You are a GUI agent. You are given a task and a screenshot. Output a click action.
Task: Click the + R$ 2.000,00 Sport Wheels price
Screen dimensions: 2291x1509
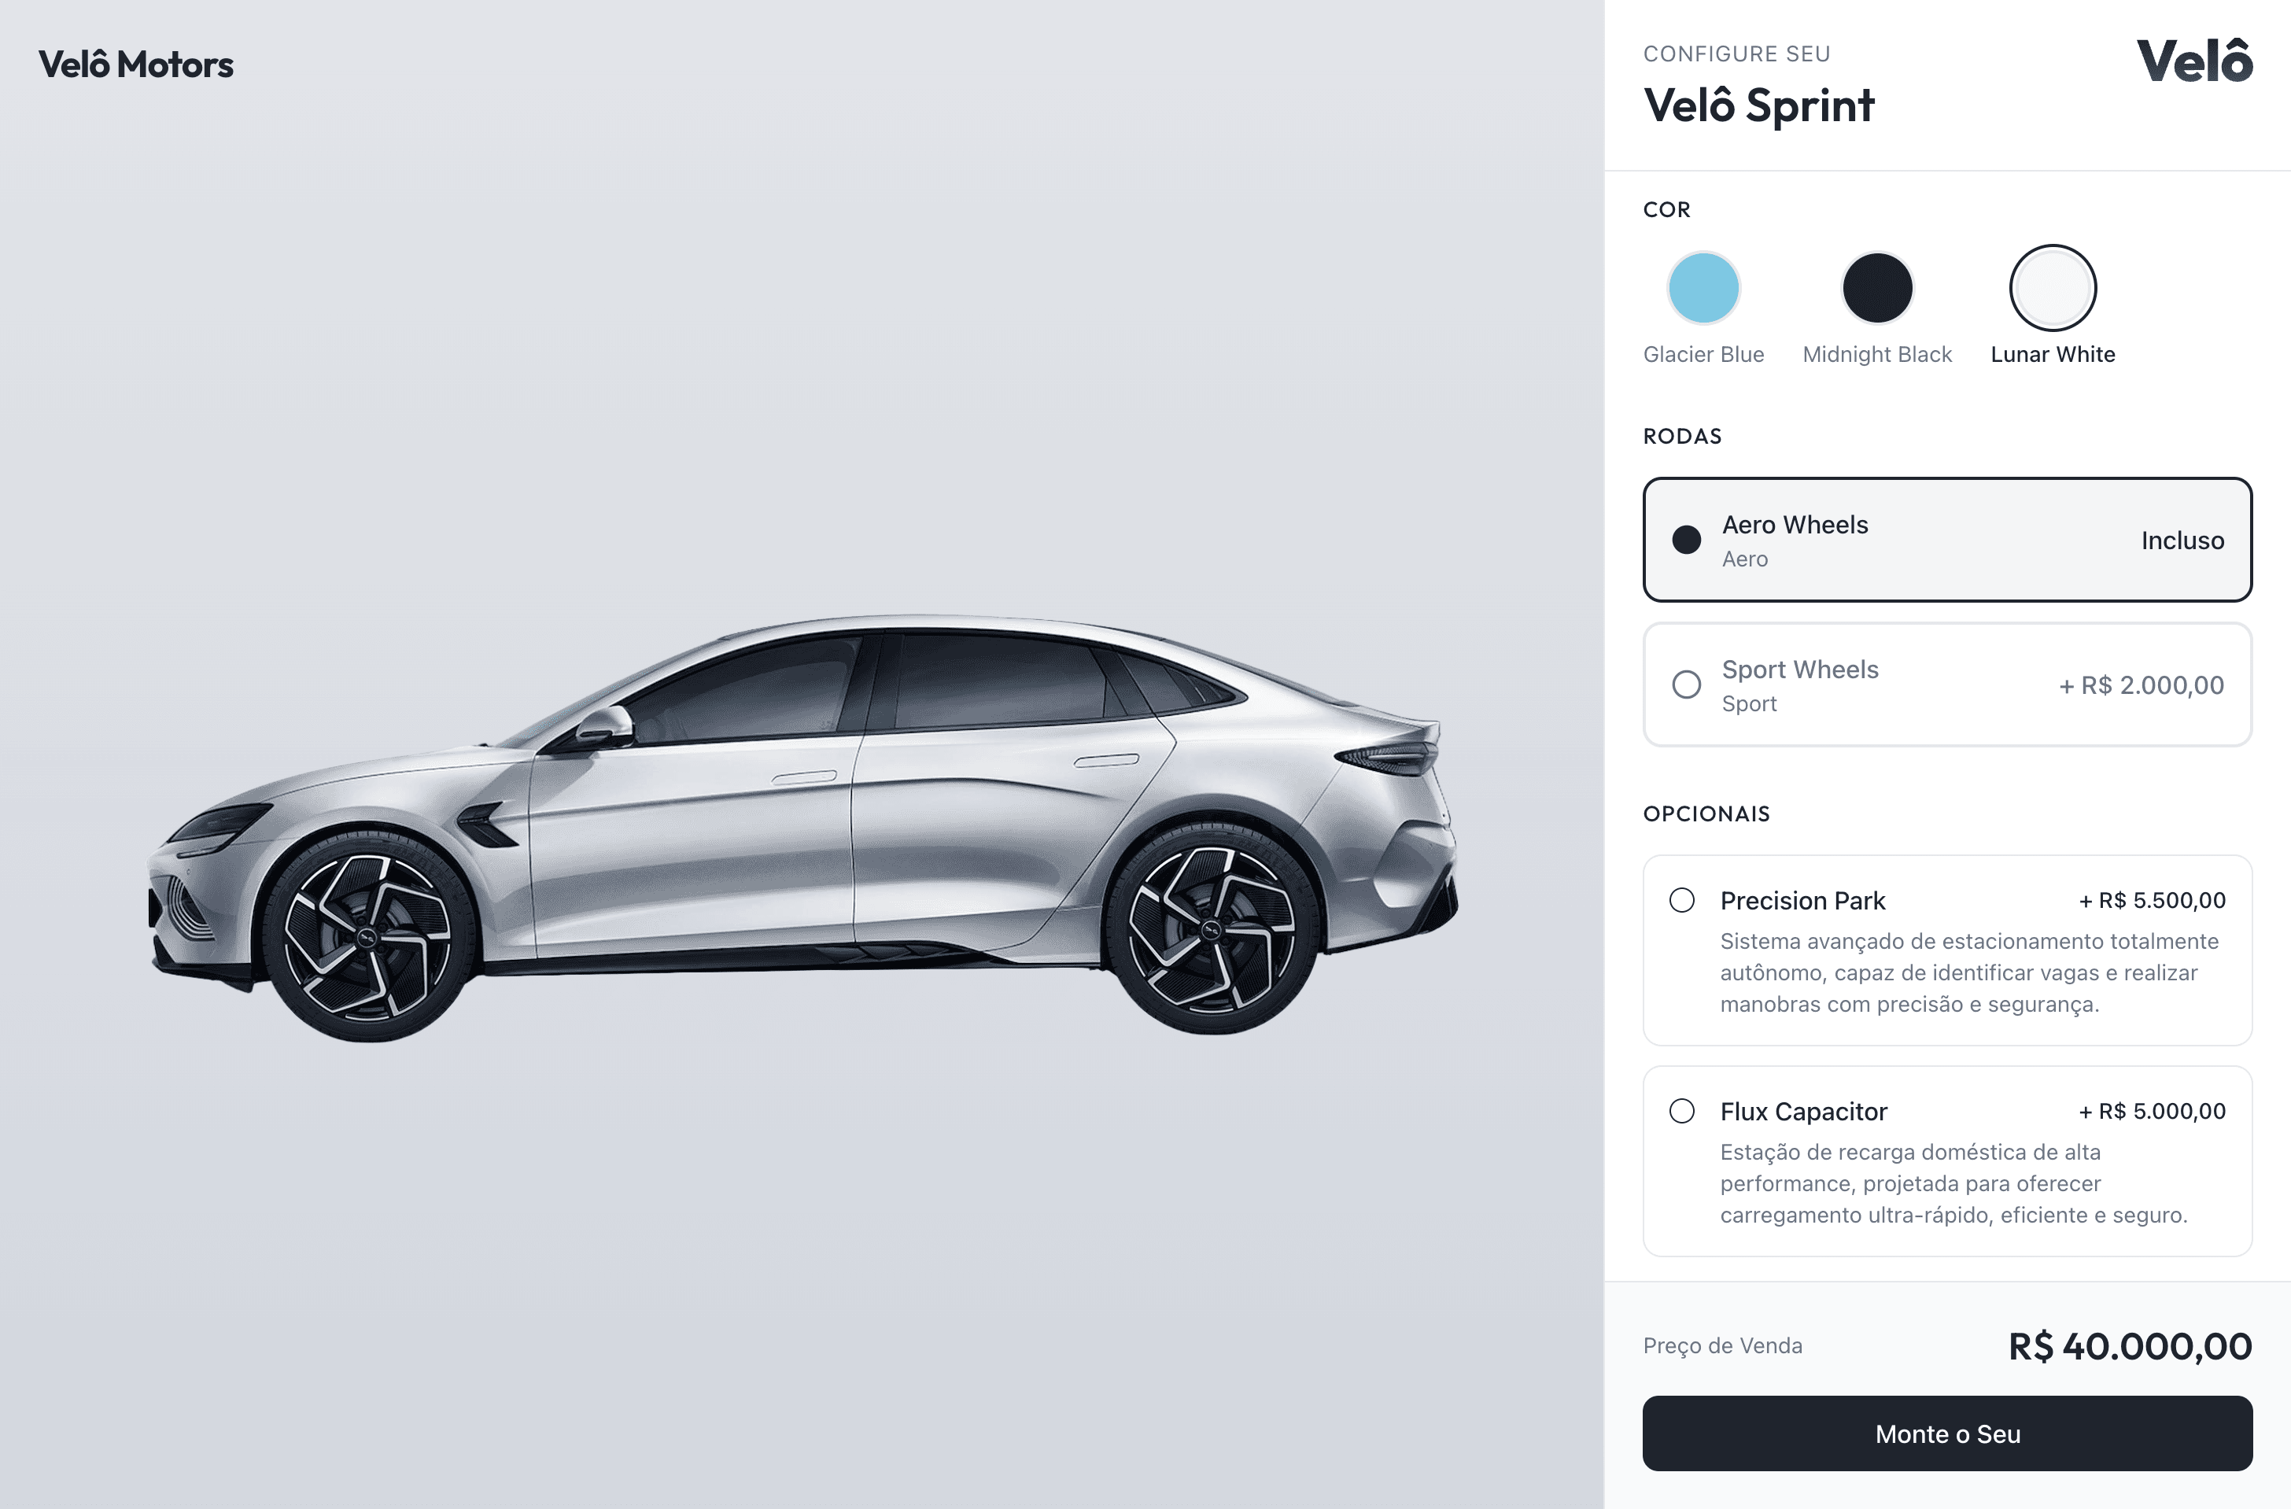(2141, 685)
